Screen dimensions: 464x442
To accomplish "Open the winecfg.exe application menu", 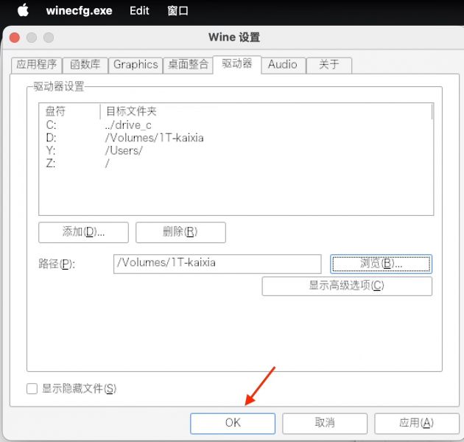I will coord(79,11).
